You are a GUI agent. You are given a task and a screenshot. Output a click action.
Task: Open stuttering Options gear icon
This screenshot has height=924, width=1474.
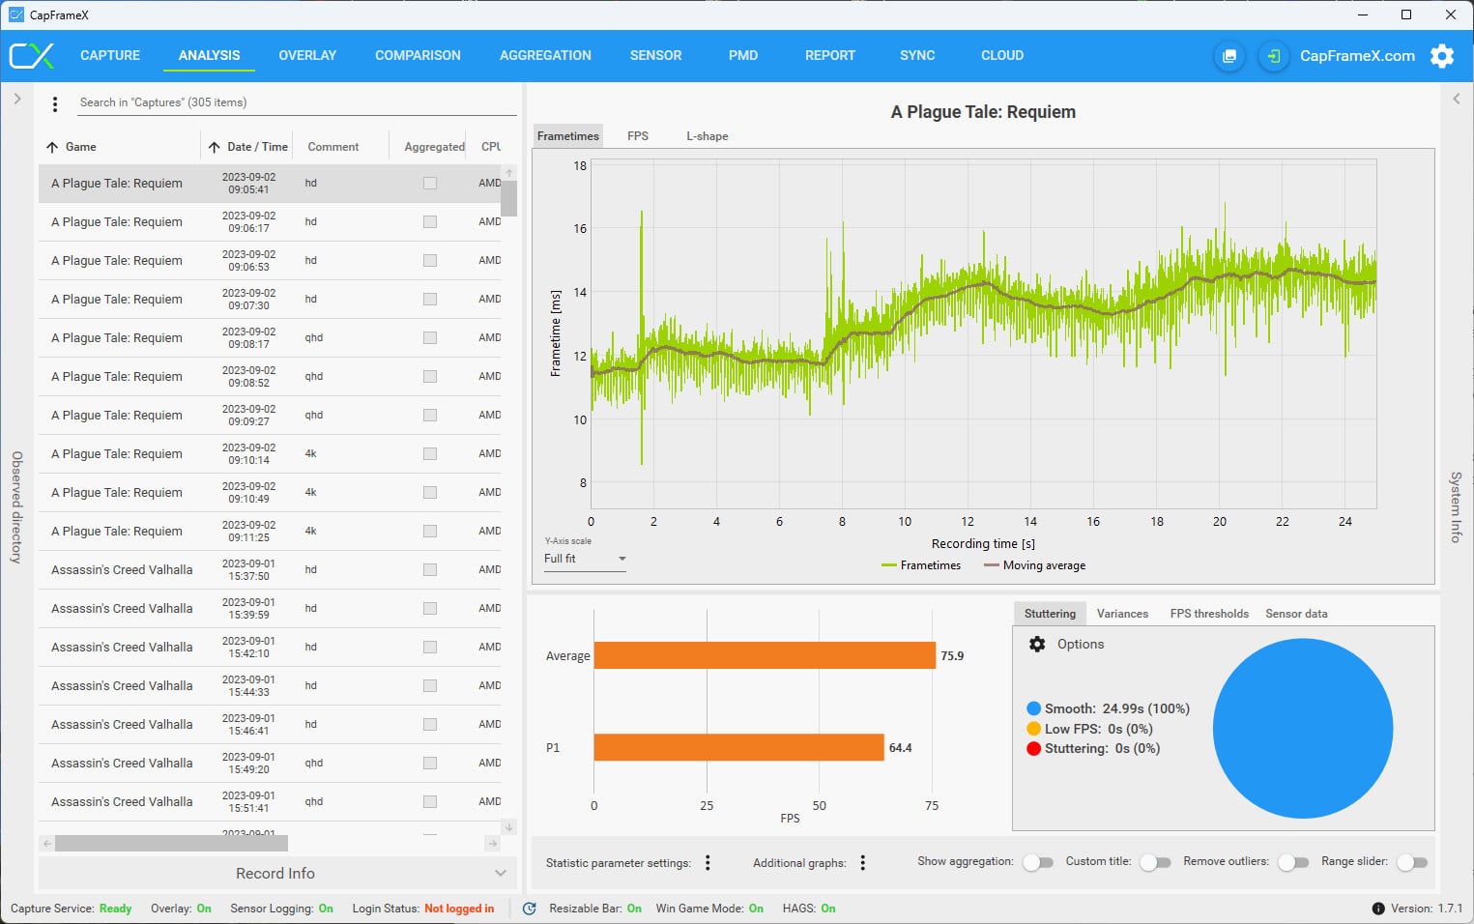click(x=1037, y=645)
